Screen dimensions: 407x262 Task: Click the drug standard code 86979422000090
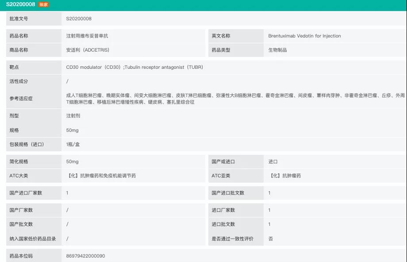coord(85,256)
